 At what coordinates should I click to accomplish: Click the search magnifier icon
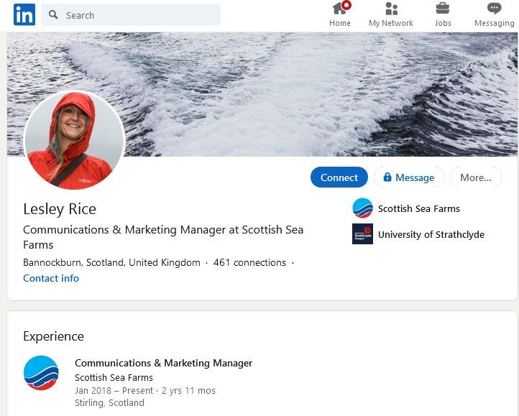(x=53, y=14)
